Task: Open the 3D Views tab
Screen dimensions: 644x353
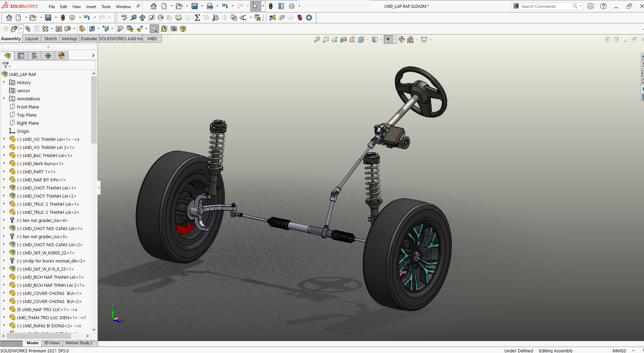Action: click(52, 343)
